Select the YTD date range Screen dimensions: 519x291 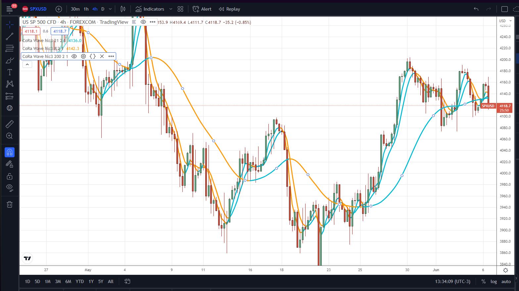(79, 281)
